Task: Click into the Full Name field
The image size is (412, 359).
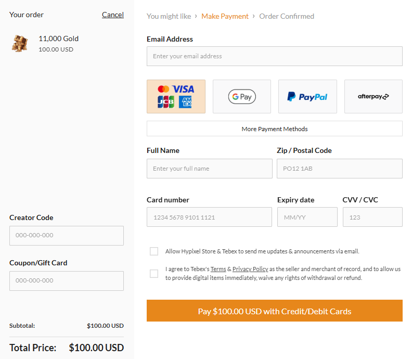Action: pyautogui.click(x=209, y=169)
